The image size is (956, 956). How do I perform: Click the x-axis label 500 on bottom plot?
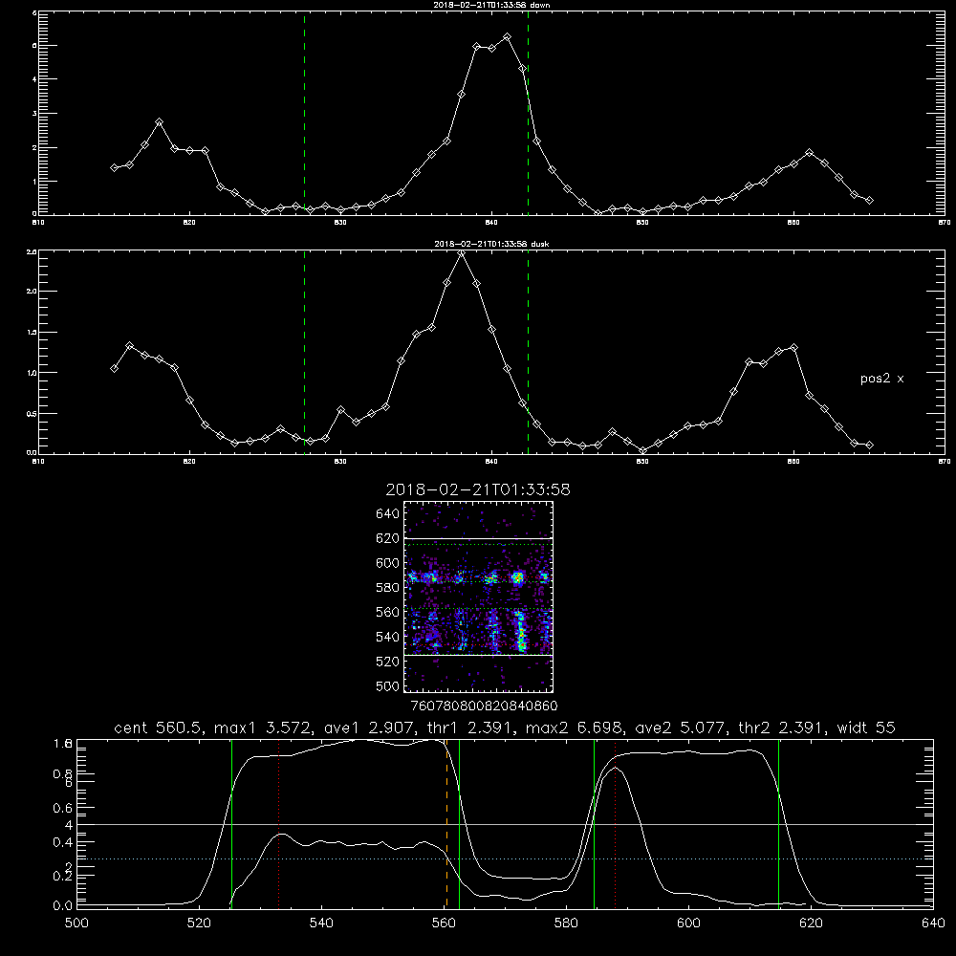point(76,923)
